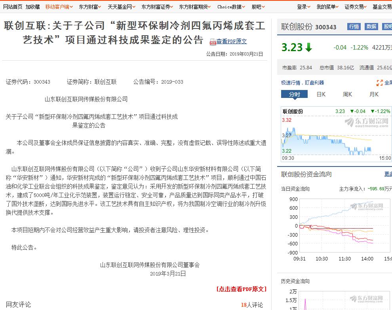Expand Choice数据 dropdown
The height and width of the screenshot is (310, 392).
pos(231,7)
